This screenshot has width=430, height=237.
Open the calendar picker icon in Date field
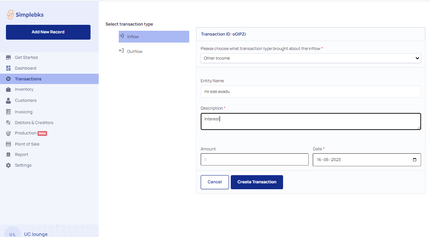[x=415, y=160]
